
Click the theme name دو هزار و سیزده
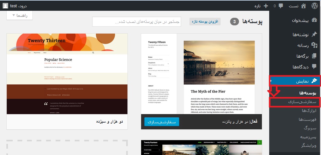[110, 121]
